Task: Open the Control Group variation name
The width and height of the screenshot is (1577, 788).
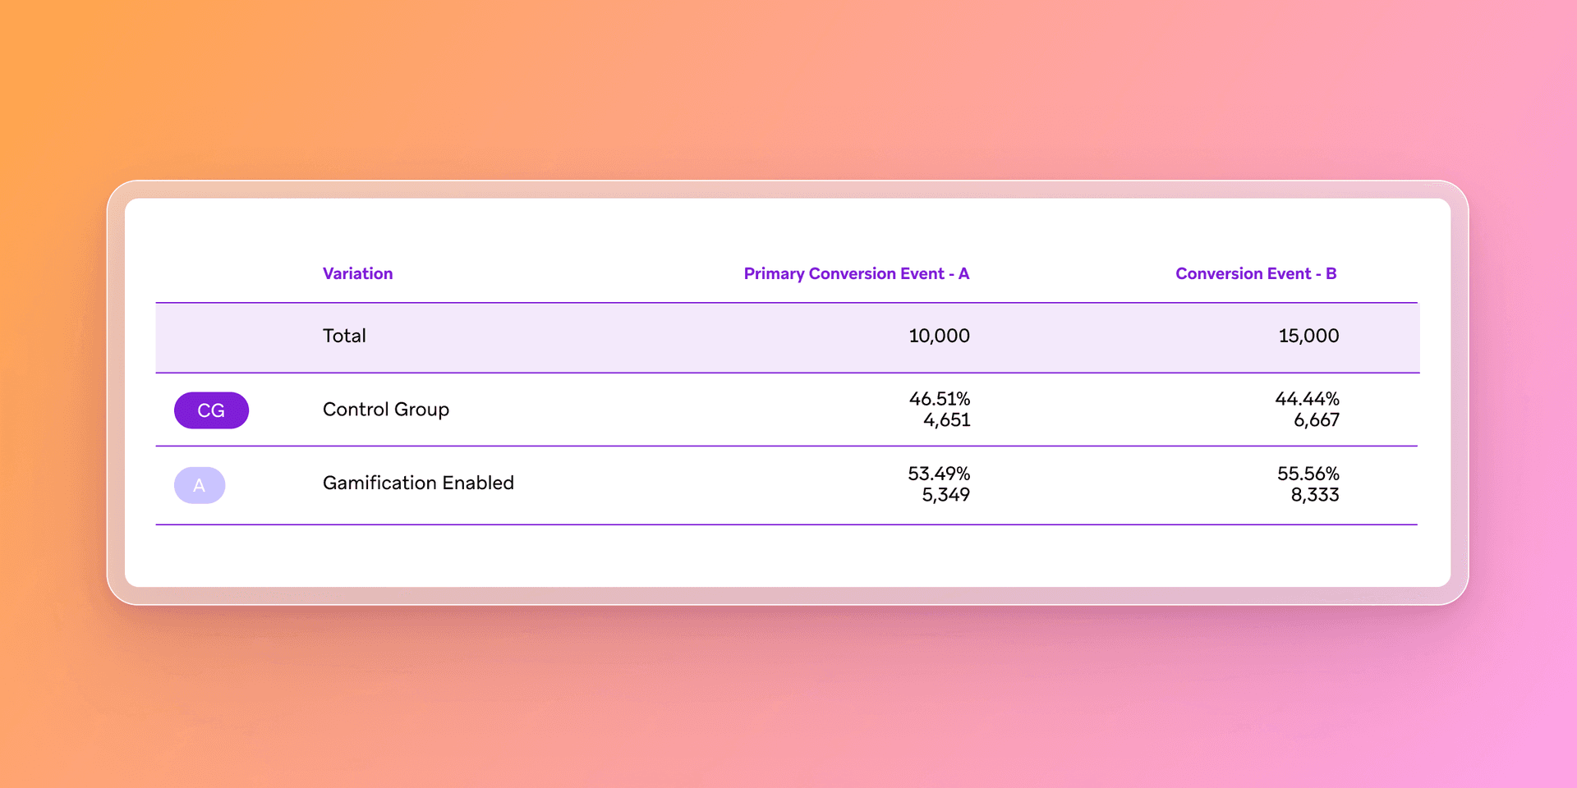Action: click(385, 410)
